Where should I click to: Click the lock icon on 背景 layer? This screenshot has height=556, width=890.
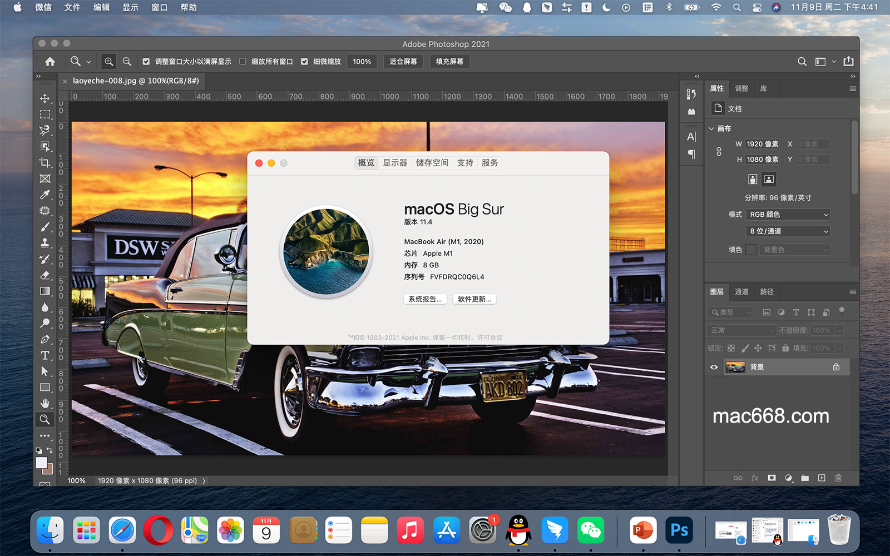click(x=836, y=367)
